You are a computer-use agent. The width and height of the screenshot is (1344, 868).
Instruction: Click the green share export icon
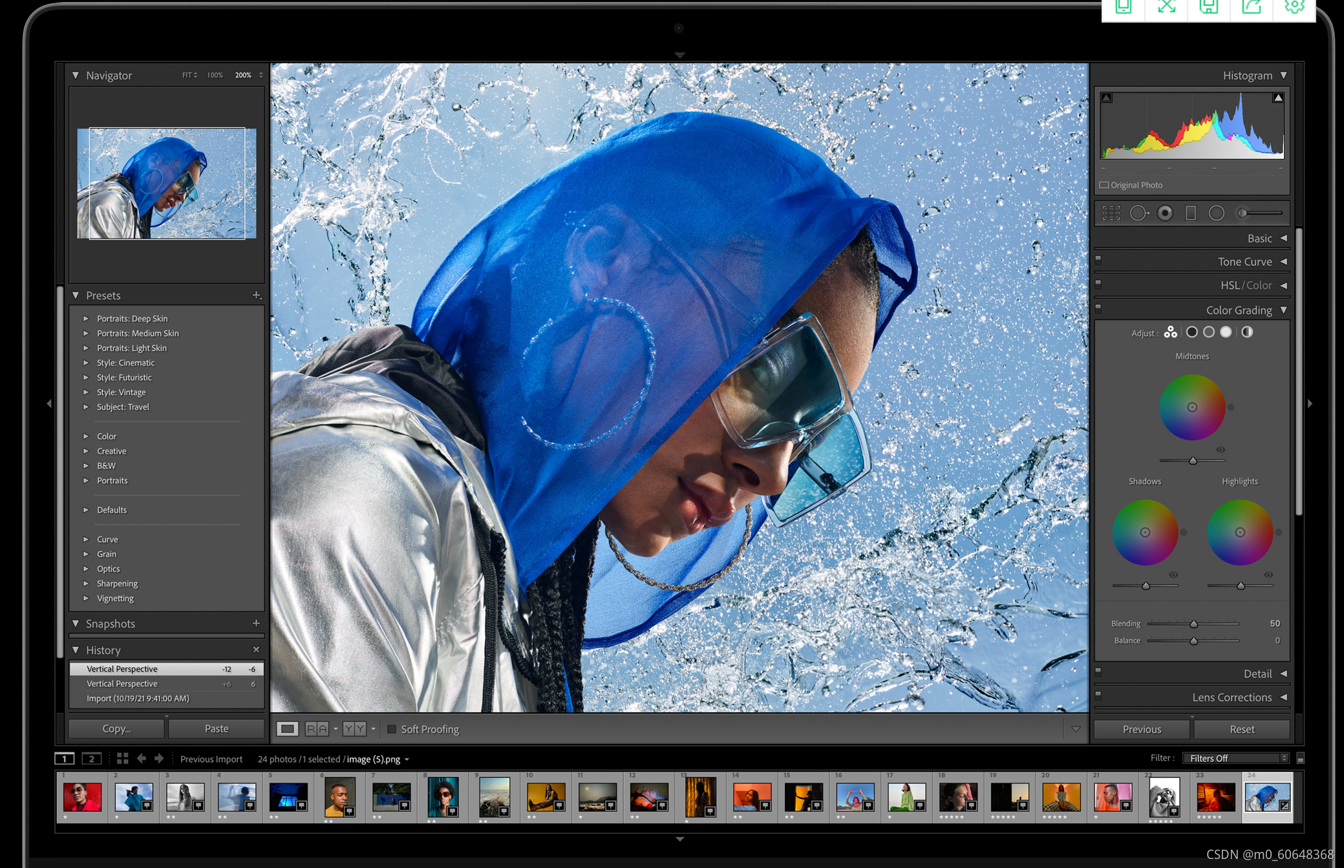(1252, 8)
